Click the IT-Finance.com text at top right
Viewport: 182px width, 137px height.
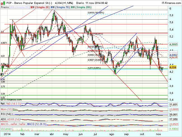[x=171, y=3]
